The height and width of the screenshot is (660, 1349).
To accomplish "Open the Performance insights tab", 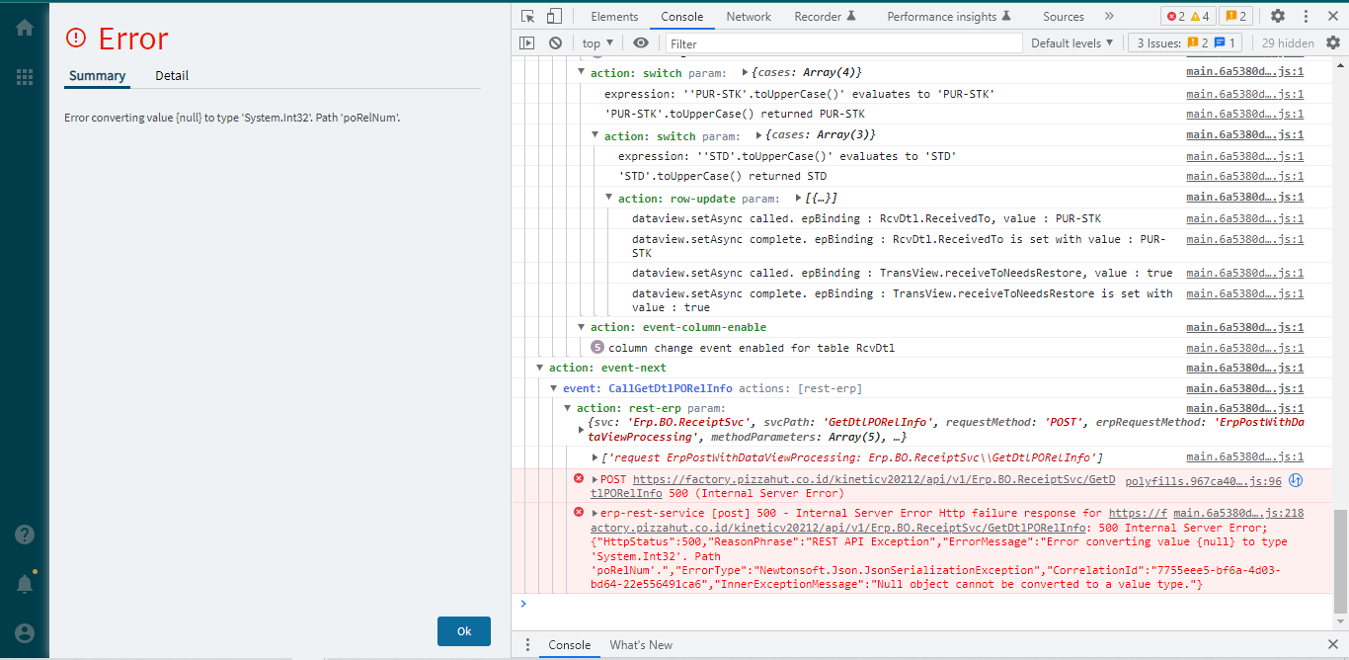I will tap(949, 16).
